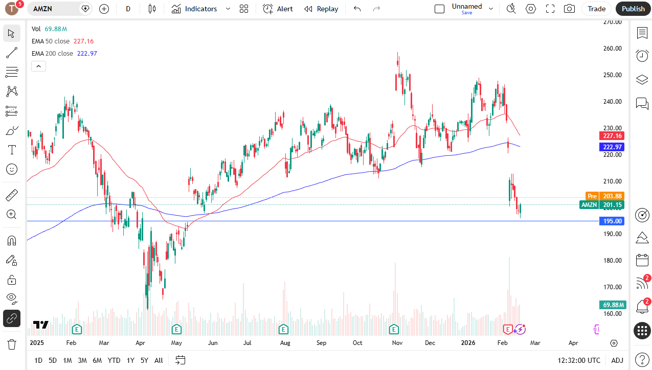Add a symbol to compare
The image size is (652, 370).
point(104,9)
